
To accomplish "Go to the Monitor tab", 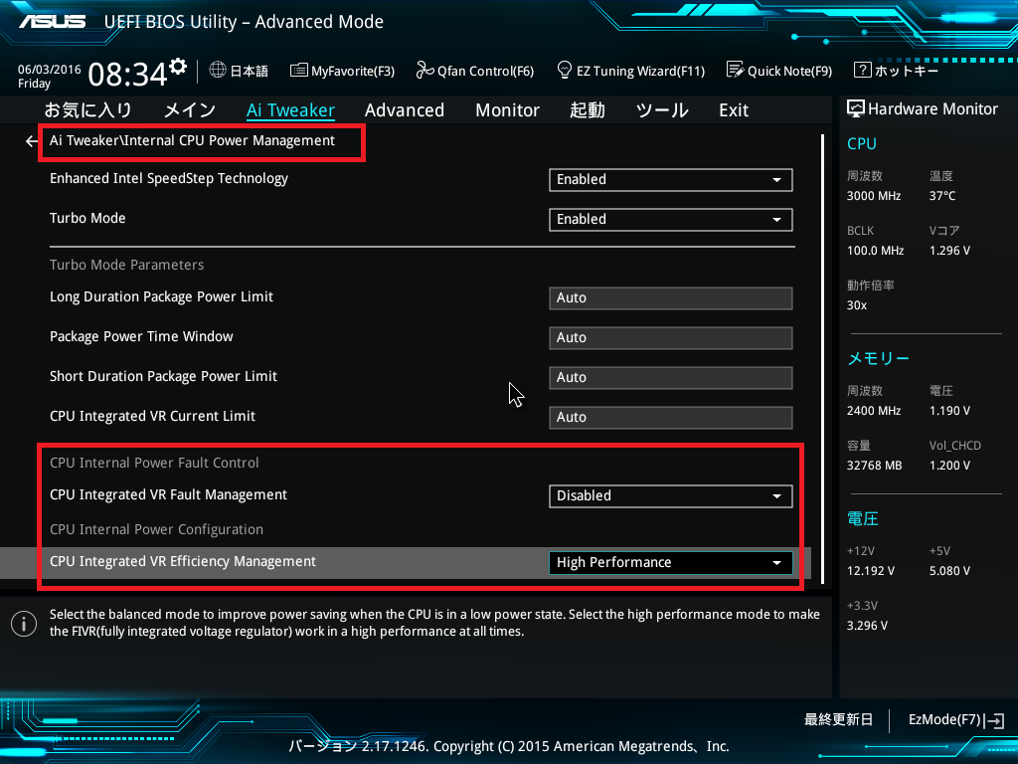I will (507, 110).
